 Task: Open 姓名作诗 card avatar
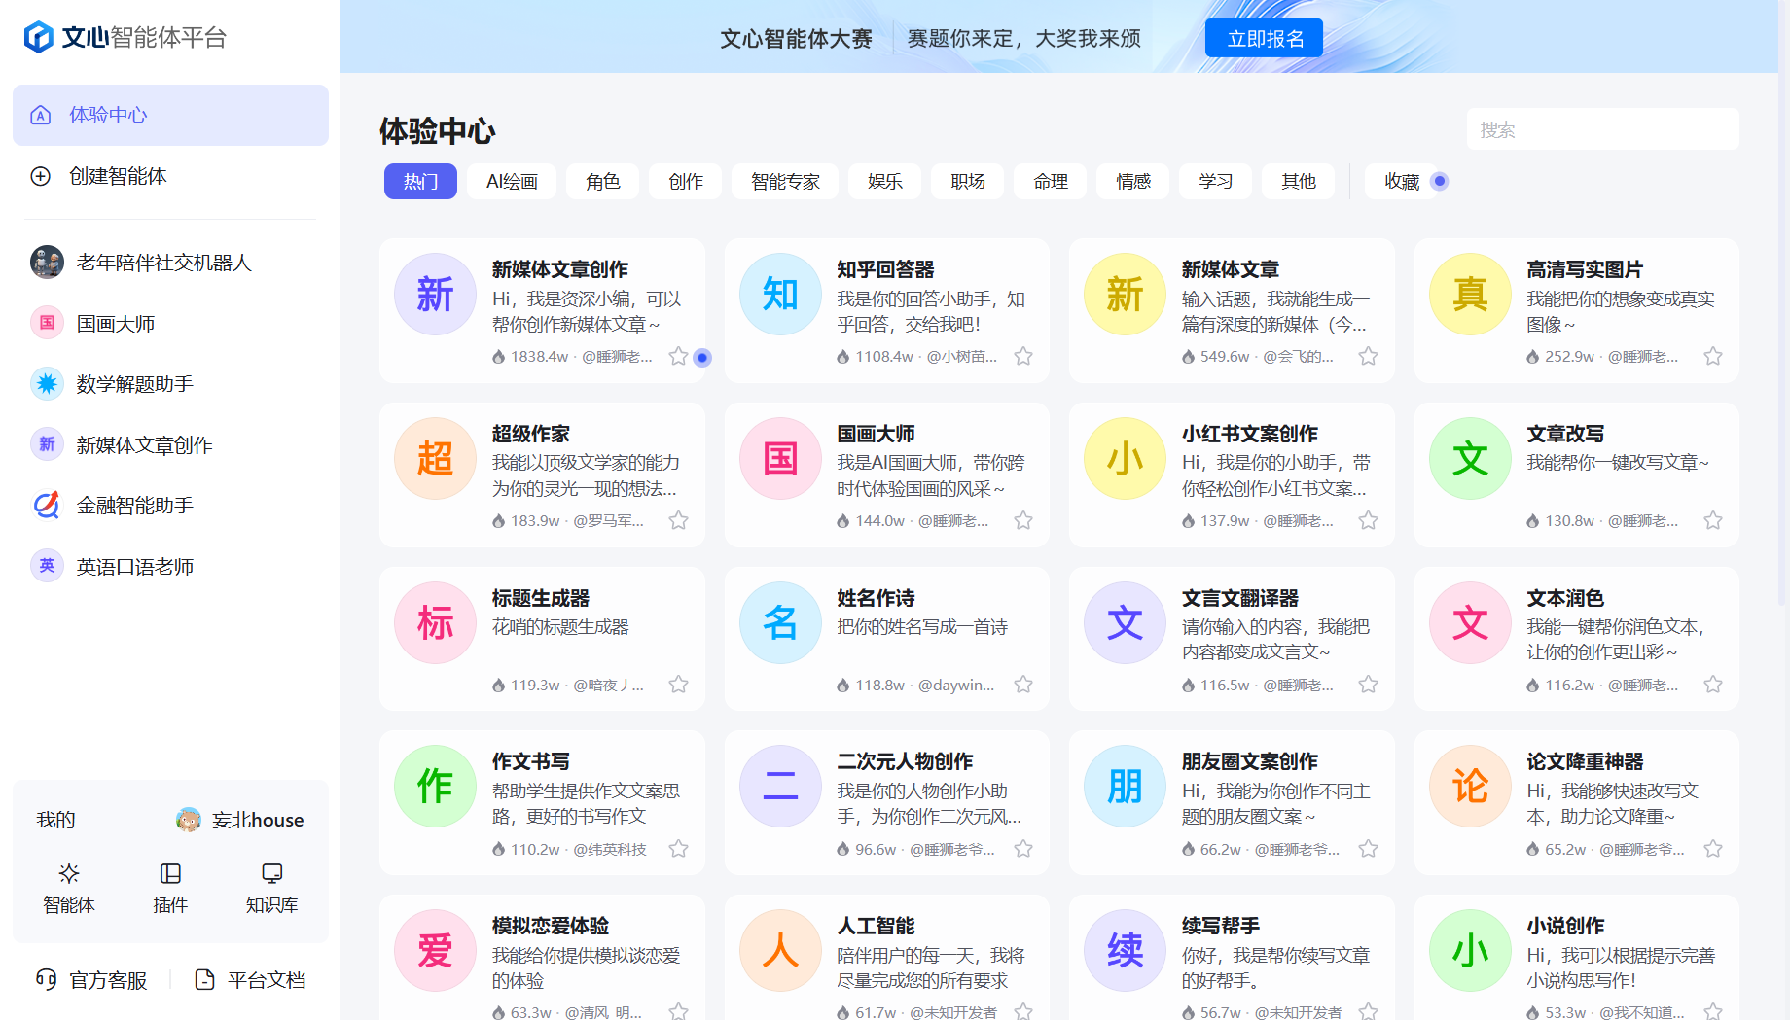pos(780,622)
